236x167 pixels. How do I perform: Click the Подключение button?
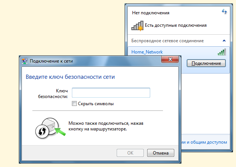(206, 63)
